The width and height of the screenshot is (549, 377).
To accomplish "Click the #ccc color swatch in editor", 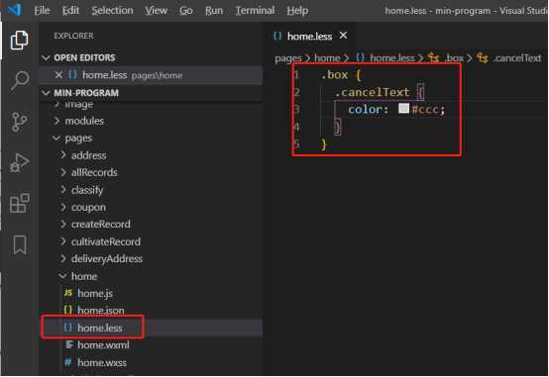I will (403, 109).
